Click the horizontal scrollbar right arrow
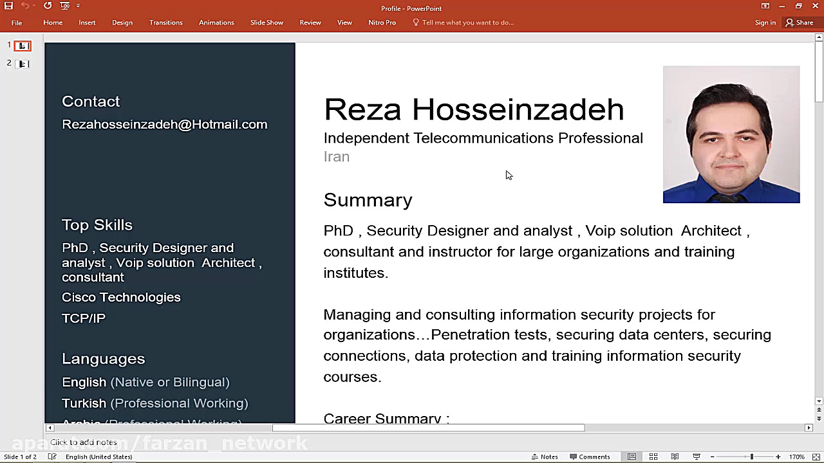824x463 pixels. pyautogui.click(x=809, y=428)
